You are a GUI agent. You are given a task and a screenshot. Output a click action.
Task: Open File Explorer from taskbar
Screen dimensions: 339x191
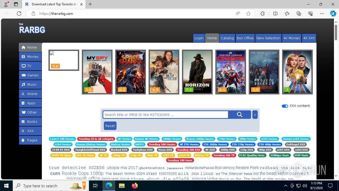tap(122, 186)
